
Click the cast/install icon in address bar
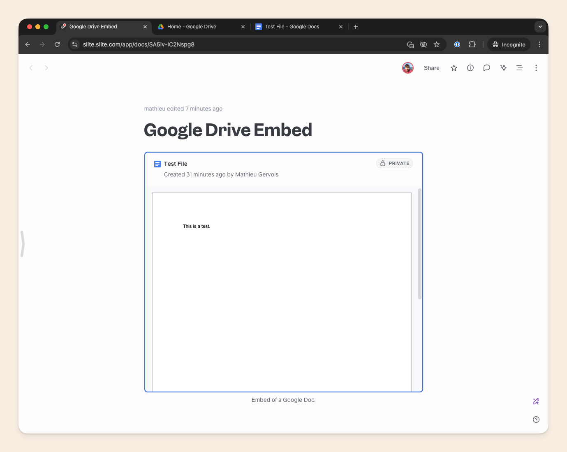(x=410, y=44)
